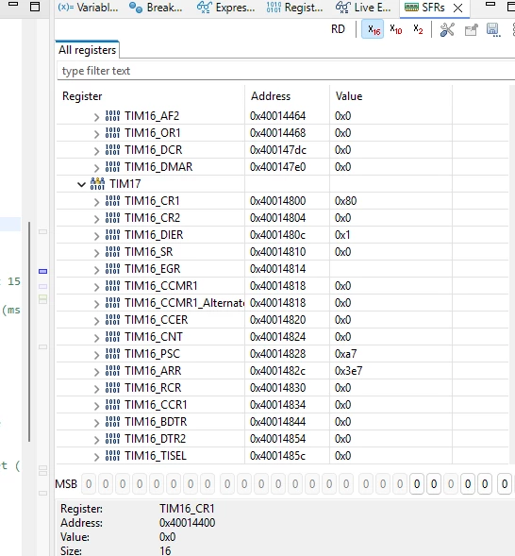Collapse the TIM17 peripheral group
The width and height of the screenshot is (515, 556).
81,184
